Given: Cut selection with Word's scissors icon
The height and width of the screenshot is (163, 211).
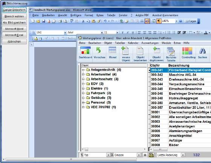Looking at the screenshot, I should [x=83, y=21].
